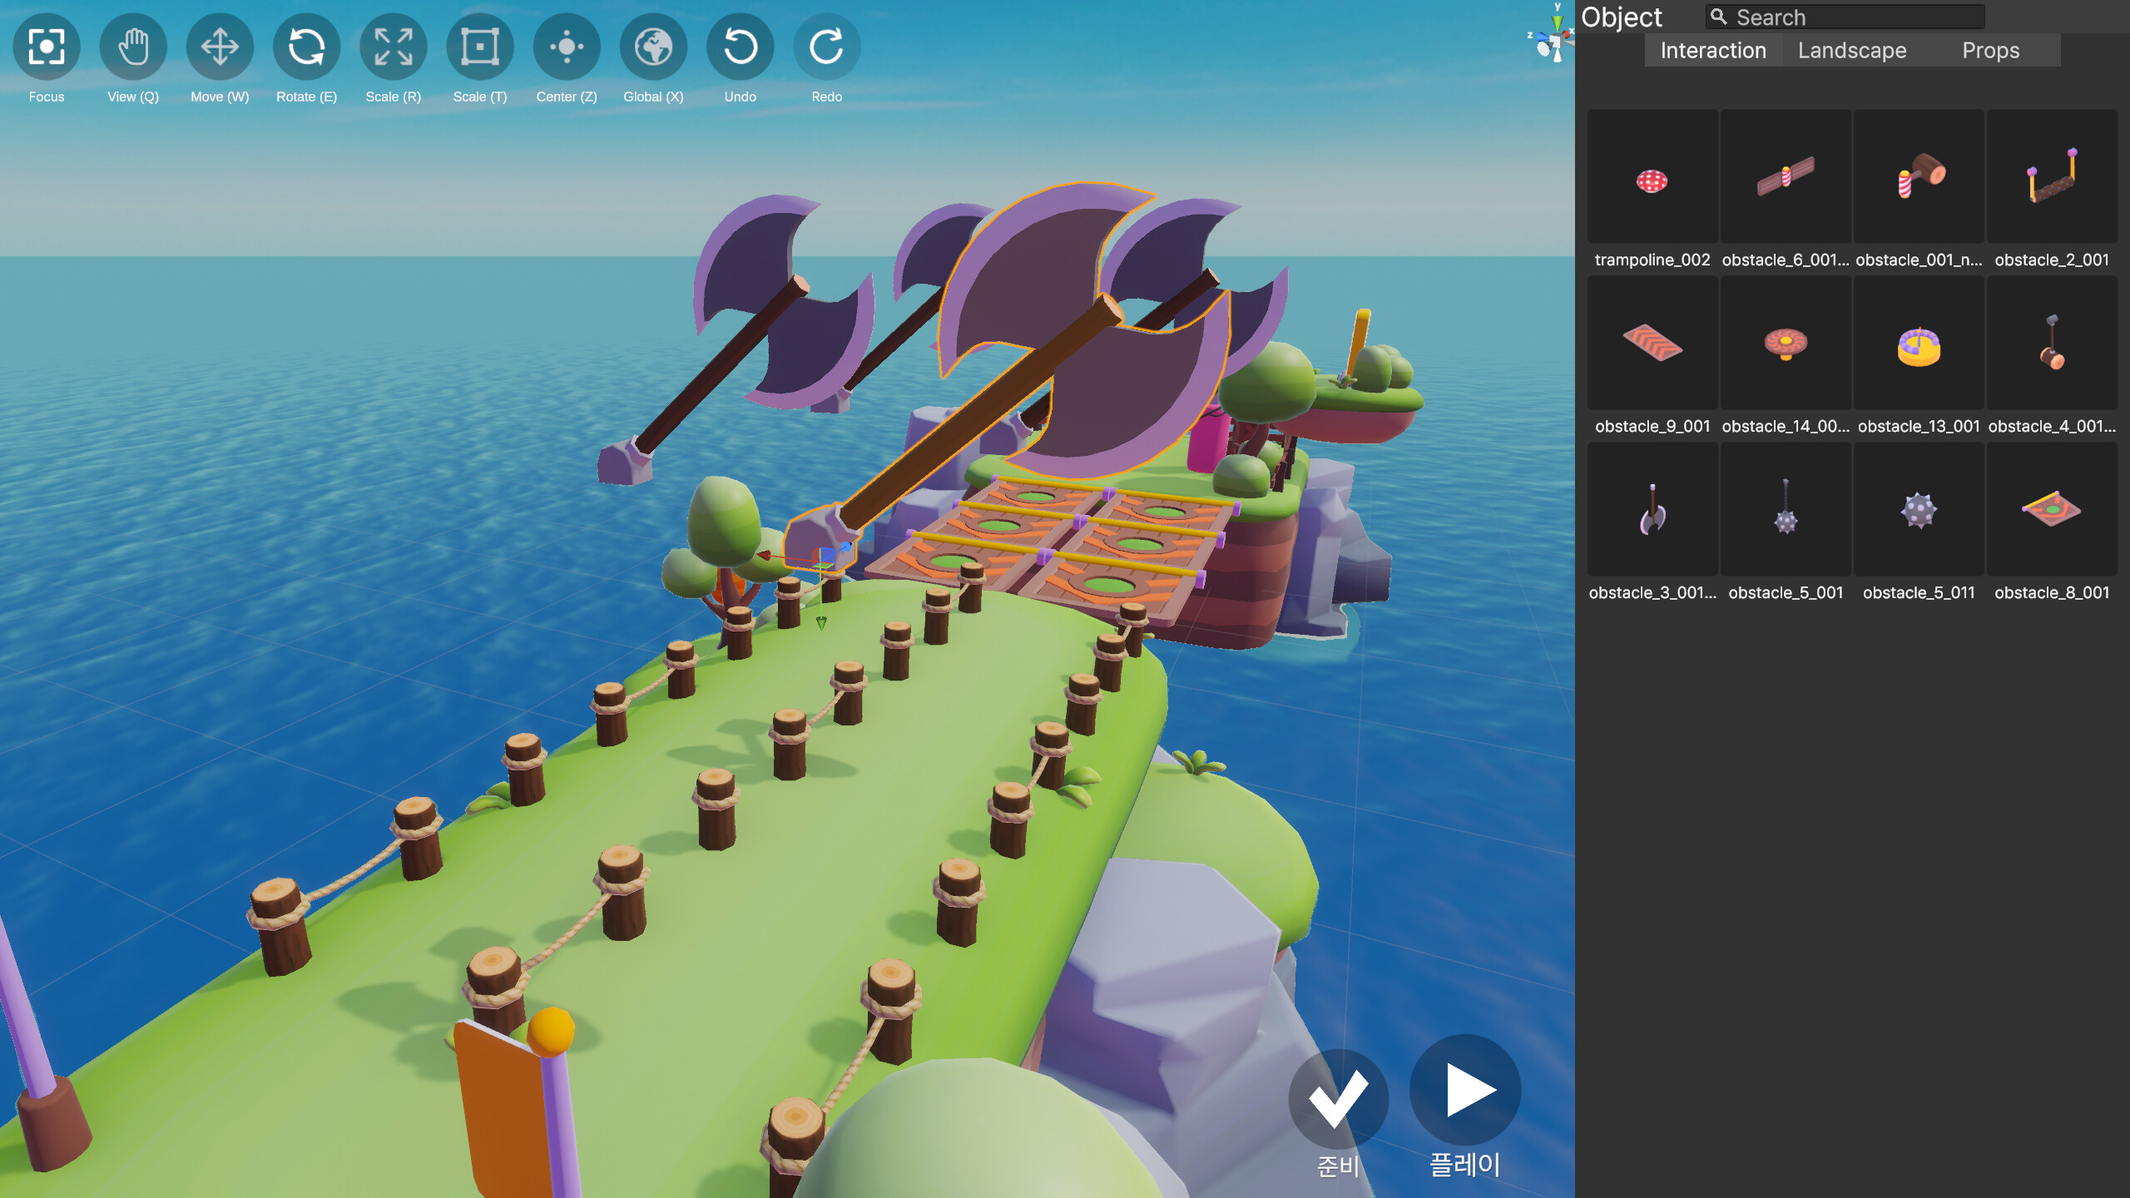This screenshot has width=2130, height=1198.
Task: Select the Focus tool
Action: pyautogui.click(x=46, y=47)
